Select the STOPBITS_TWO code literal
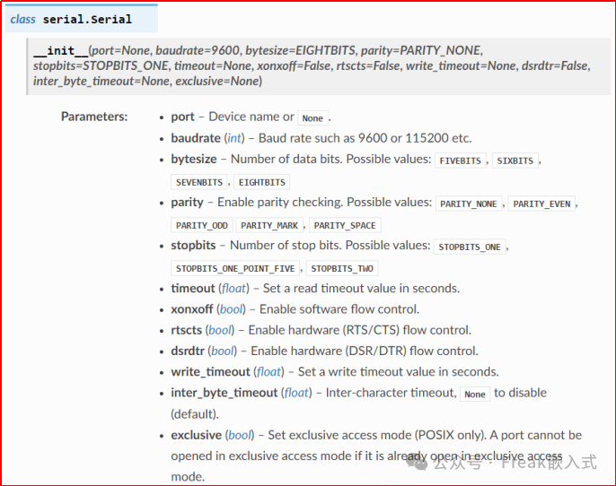The height and width of the screenshot is (486, 616). coord(341,268)
